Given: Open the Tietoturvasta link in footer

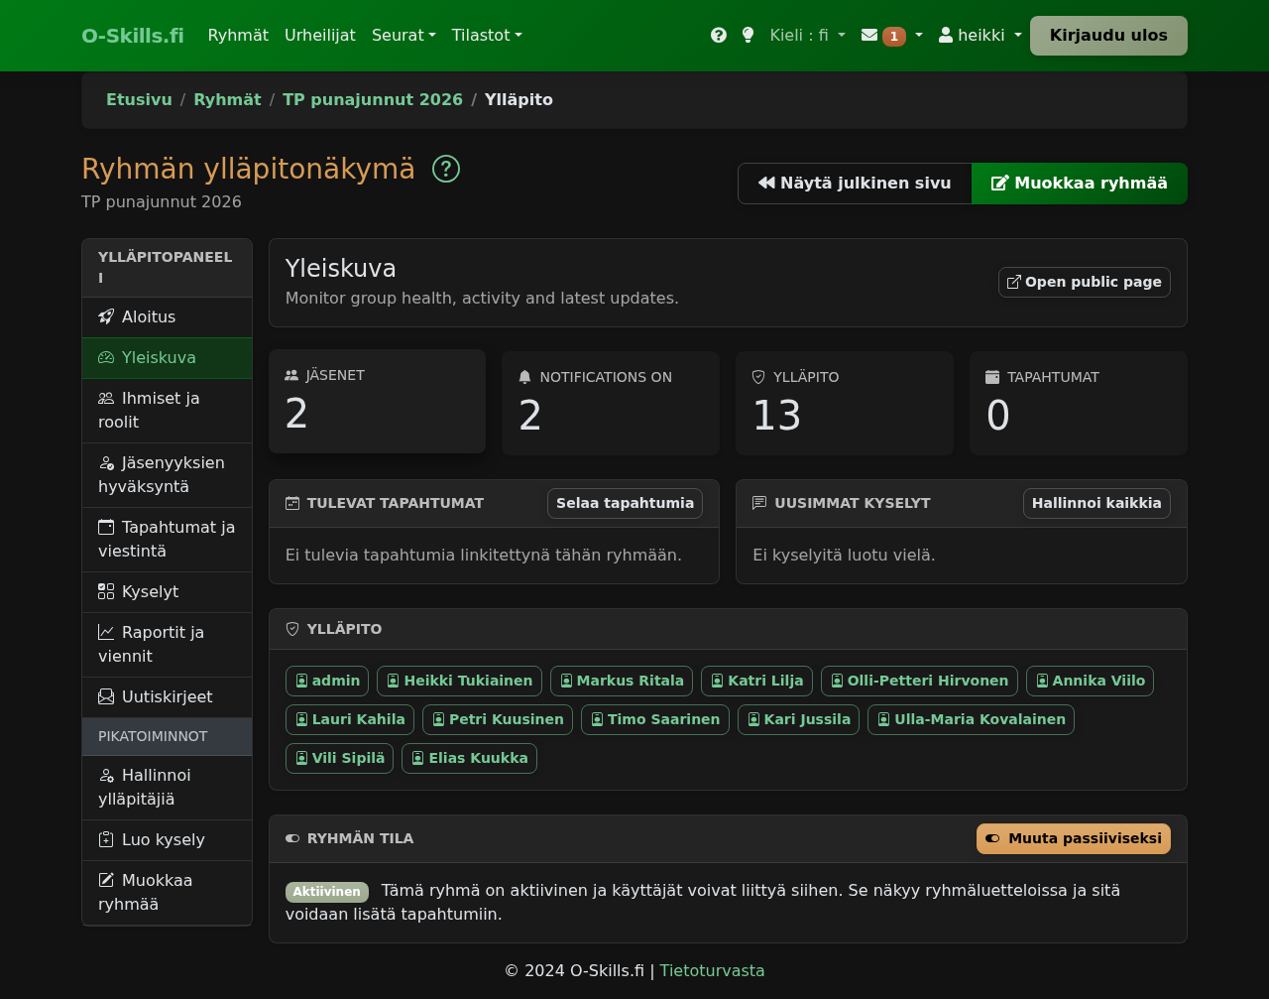Looking at the screenshot, I should pos(712,970).
